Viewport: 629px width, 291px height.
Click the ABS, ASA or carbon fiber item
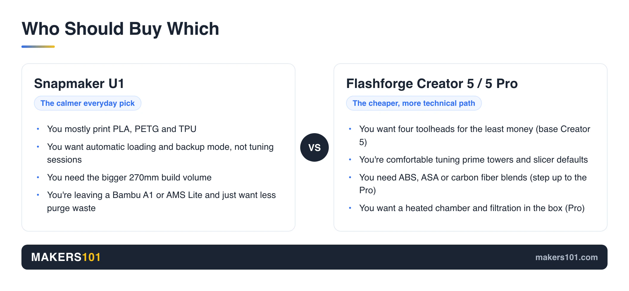473,184
